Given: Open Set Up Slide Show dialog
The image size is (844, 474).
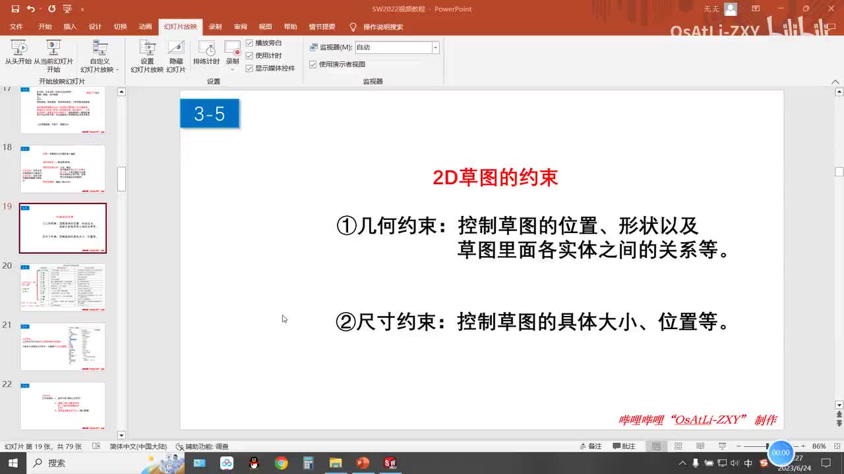Looking at the screenshot, I should (147, 56).
